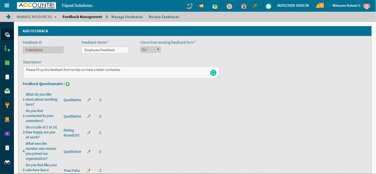Screen dimensions: 376x174
Task: Click the ADD FEEDBACK panel header
Action: 195,31
